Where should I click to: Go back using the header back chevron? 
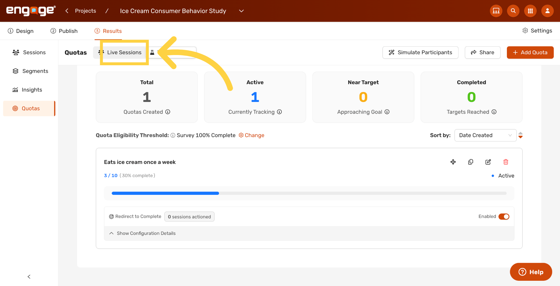click(67, 11)
